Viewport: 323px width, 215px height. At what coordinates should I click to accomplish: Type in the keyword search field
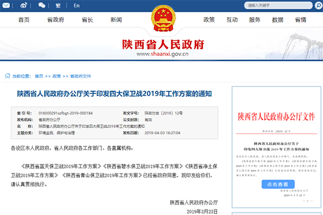click(x=275, y=5)
